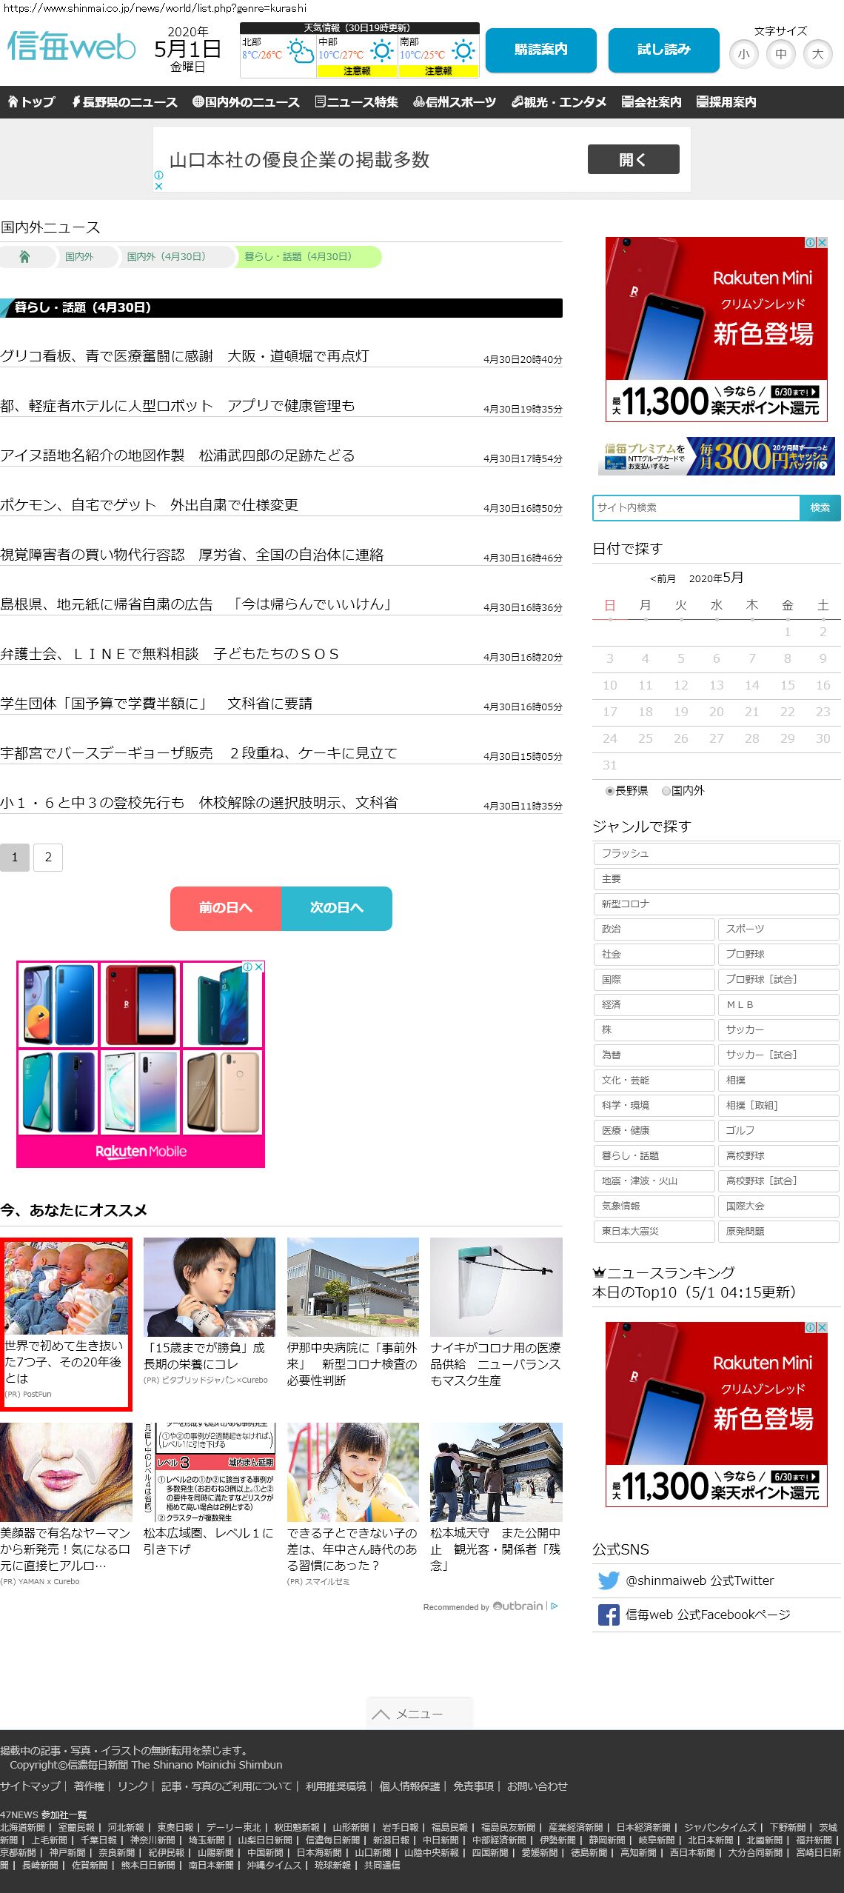The height and width of the screenshot is (1893, 844).
Task: Select genre プロ野球
Action: click(x=778, y=955)
